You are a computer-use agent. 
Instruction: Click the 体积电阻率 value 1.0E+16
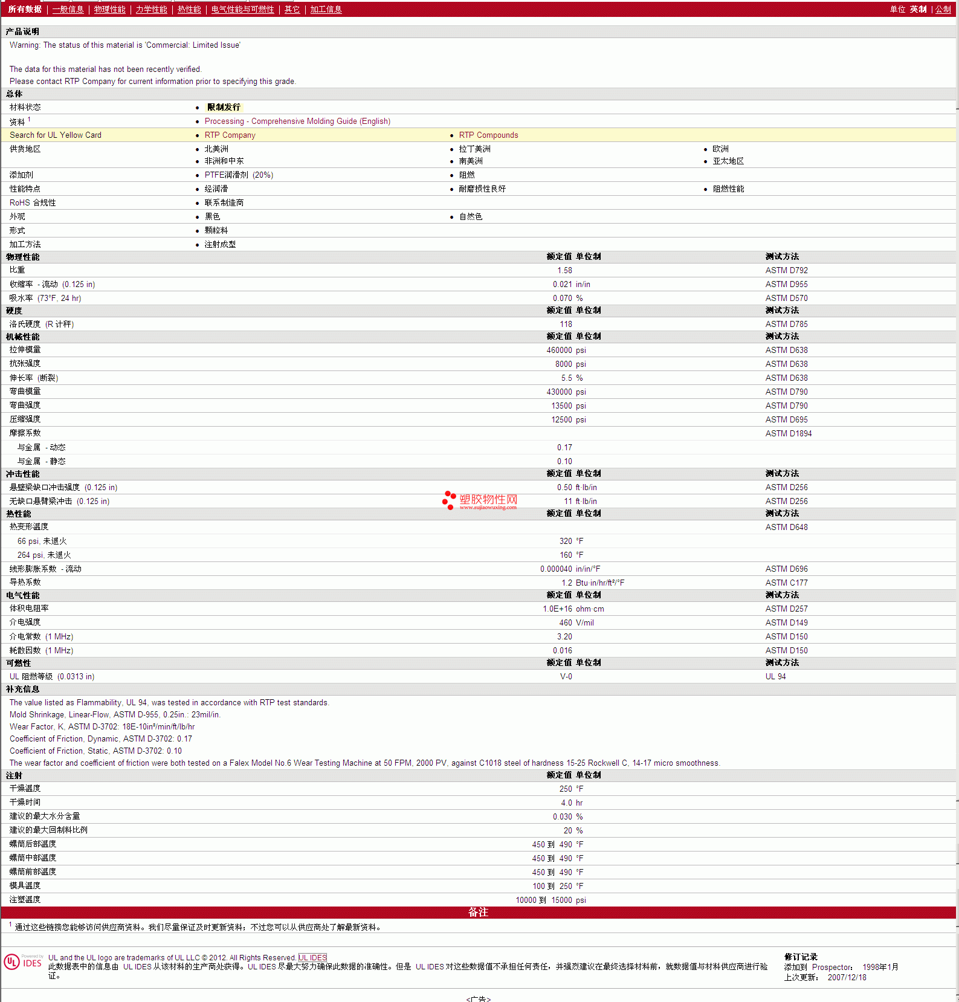(557, 609)
